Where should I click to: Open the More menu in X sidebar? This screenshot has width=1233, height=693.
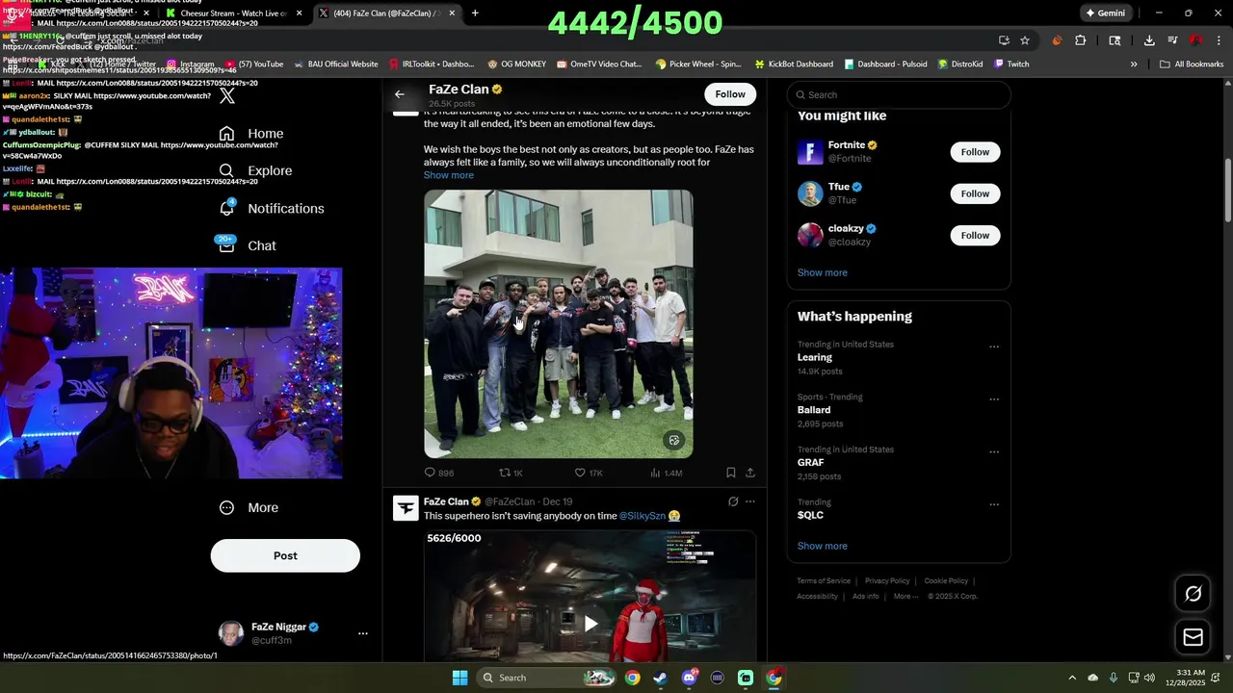coord(249,507)
